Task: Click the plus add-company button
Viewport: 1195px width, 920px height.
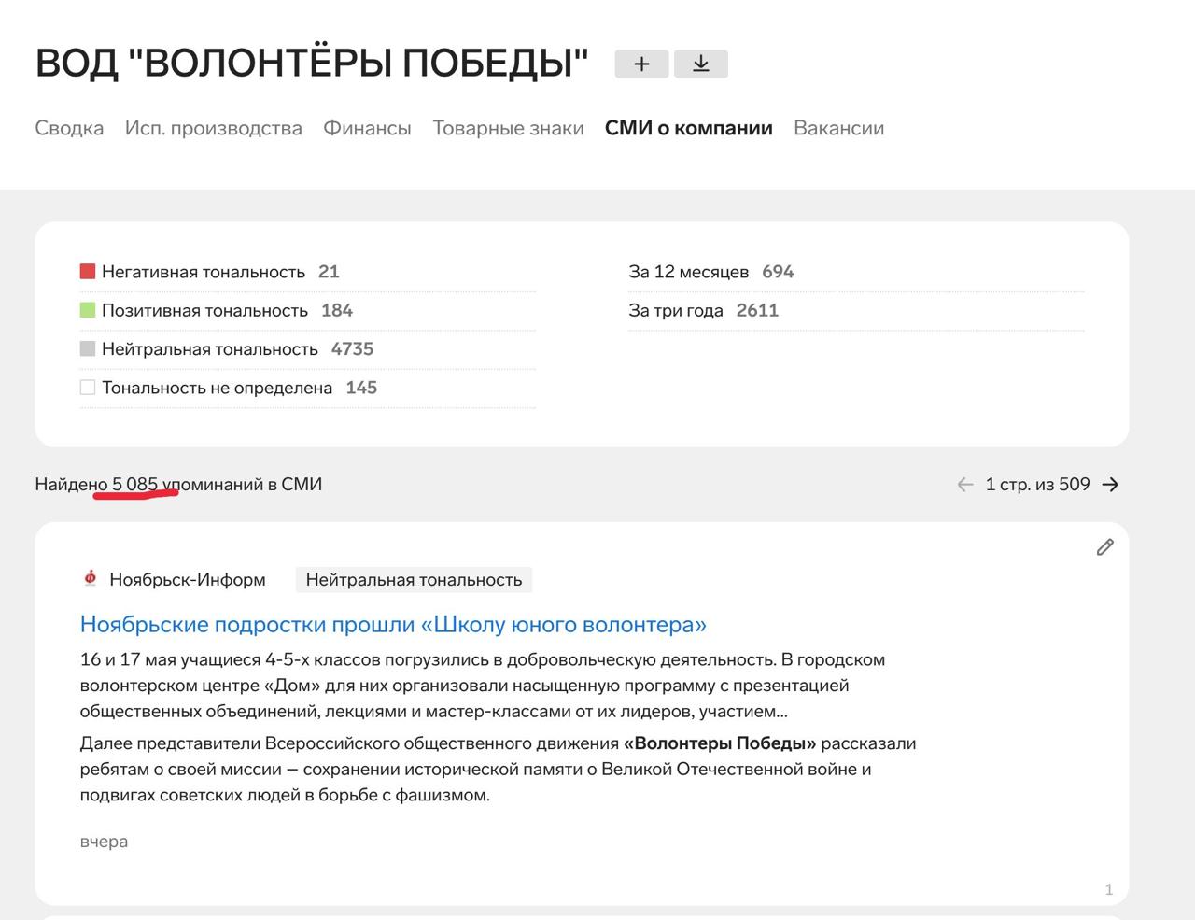Action: [x=641, y=64]
